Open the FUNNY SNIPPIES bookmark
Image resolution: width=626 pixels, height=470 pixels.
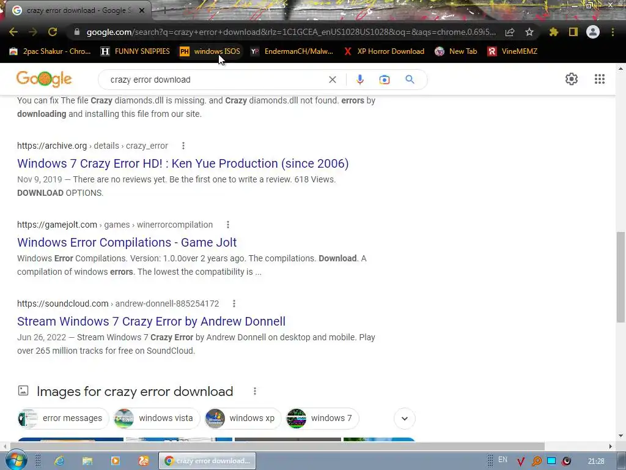(135, 51)
